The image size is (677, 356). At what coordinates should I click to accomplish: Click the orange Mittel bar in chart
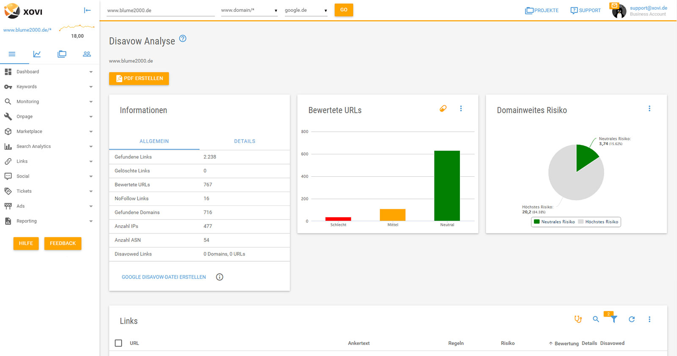pyautogui.click(x=393, y=215)
